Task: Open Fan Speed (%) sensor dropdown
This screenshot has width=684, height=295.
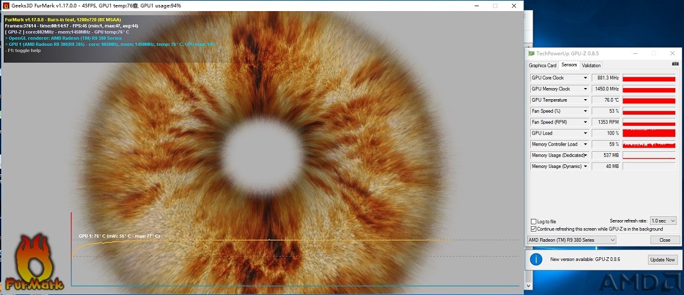Action: [585, 111]
